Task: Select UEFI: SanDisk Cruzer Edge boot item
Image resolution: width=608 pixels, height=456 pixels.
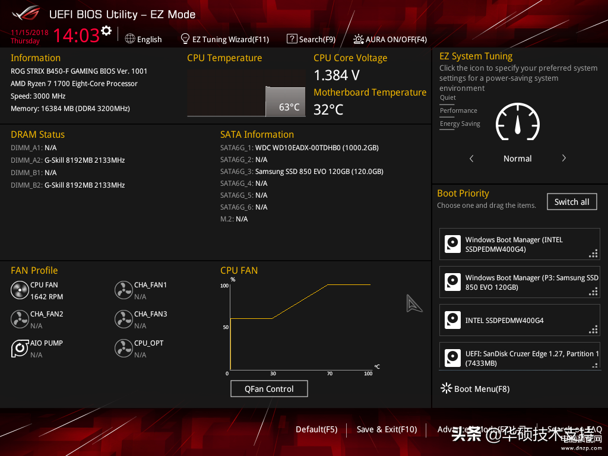Action: (x=520, y=355)
